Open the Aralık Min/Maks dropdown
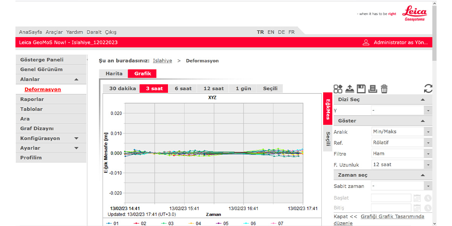Viewport: 452px width, 226px height. point(401,132)
